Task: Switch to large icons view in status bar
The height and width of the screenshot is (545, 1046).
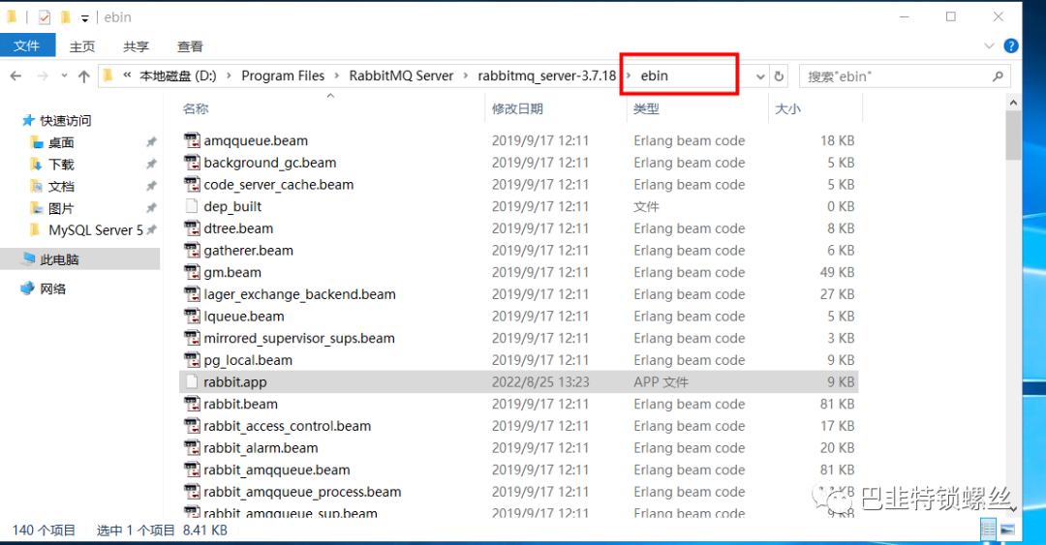Action: click(x=1007, y=530)
